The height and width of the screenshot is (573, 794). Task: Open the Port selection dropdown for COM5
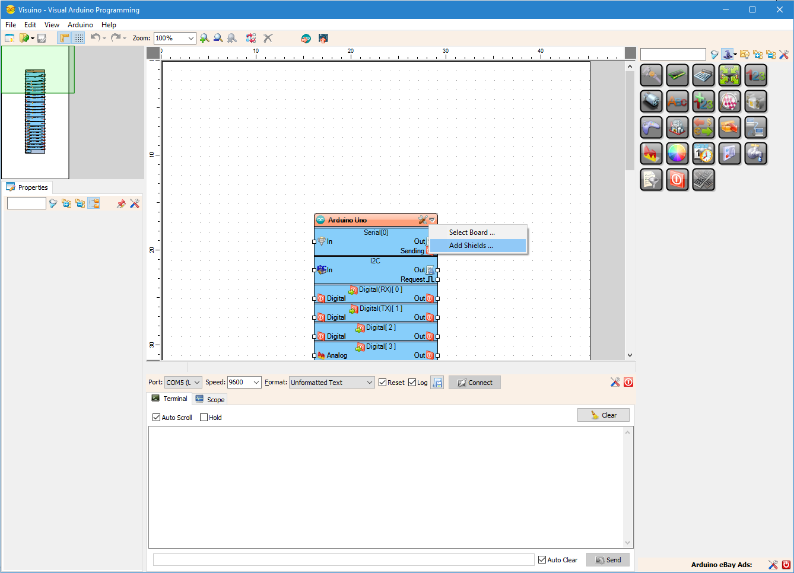click(x=196, y=382)
